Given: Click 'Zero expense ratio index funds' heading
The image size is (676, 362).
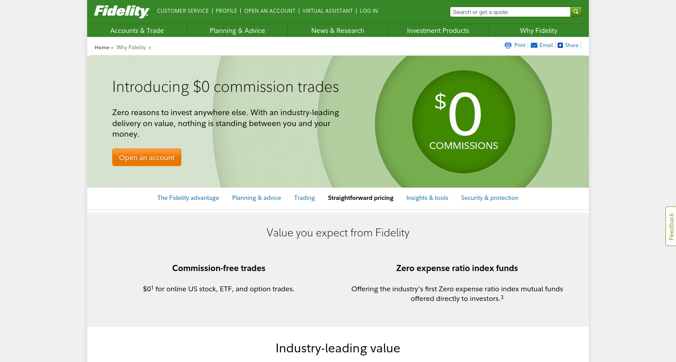Looking at the screenshot, I should tap(457, 268).
